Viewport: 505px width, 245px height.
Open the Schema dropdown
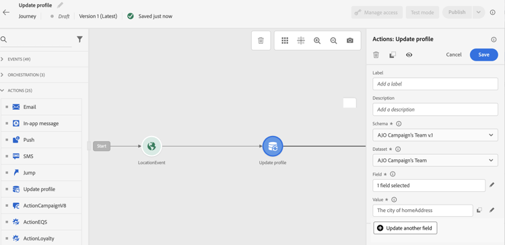tap(435, 135)
